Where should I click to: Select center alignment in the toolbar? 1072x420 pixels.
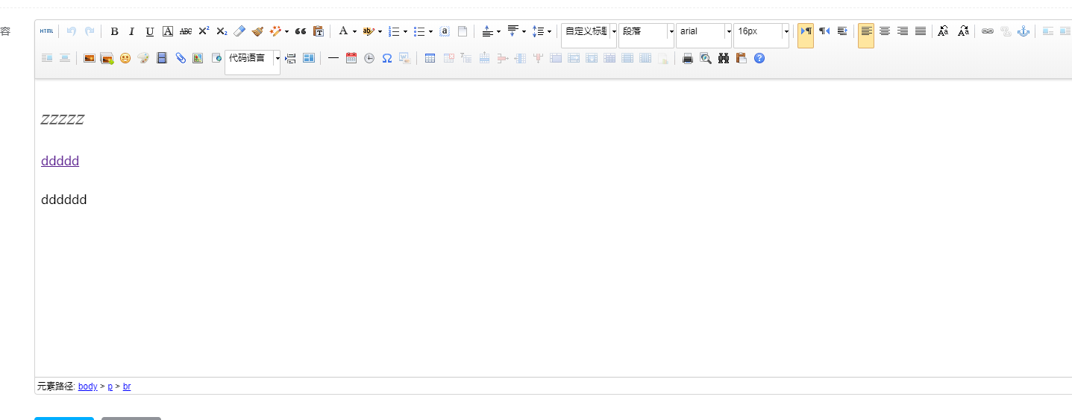click(884, 31)
